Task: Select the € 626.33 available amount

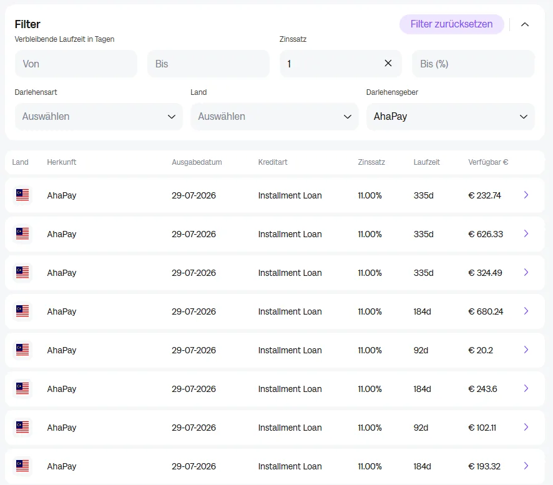Action: 486,234
